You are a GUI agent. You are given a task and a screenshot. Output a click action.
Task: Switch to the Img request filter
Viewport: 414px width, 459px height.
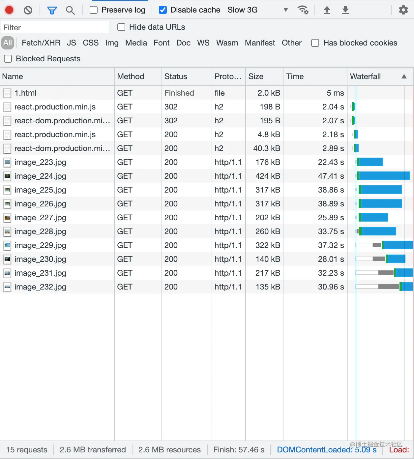(x=112, y=43)
